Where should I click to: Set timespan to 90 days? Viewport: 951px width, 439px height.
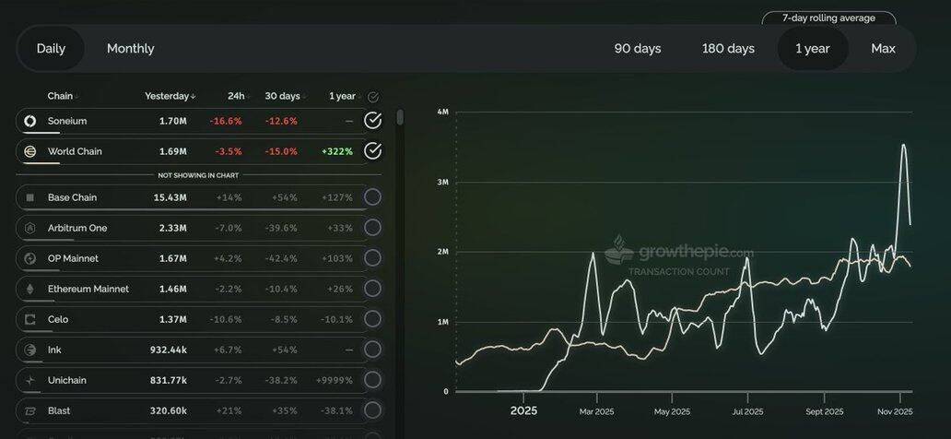[x=638, y=49]
